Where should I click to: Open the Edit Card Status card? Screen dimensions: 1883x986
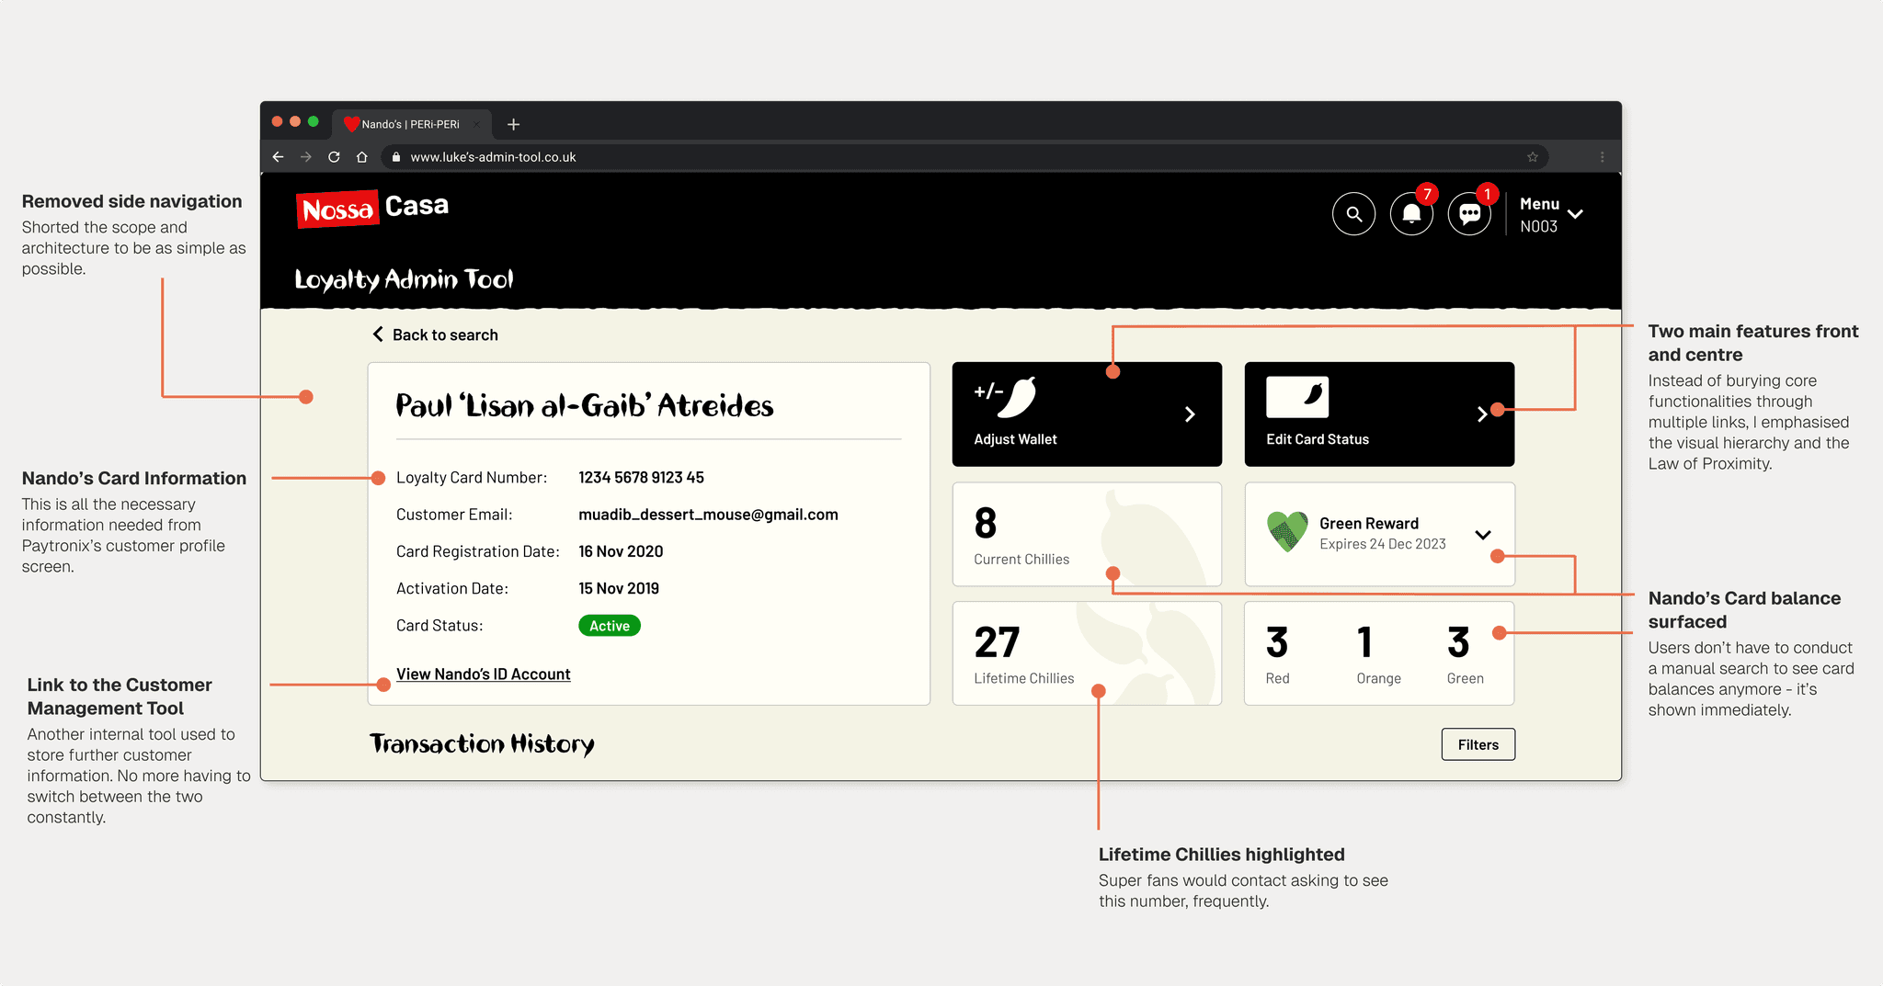(x=1379, y=414)
